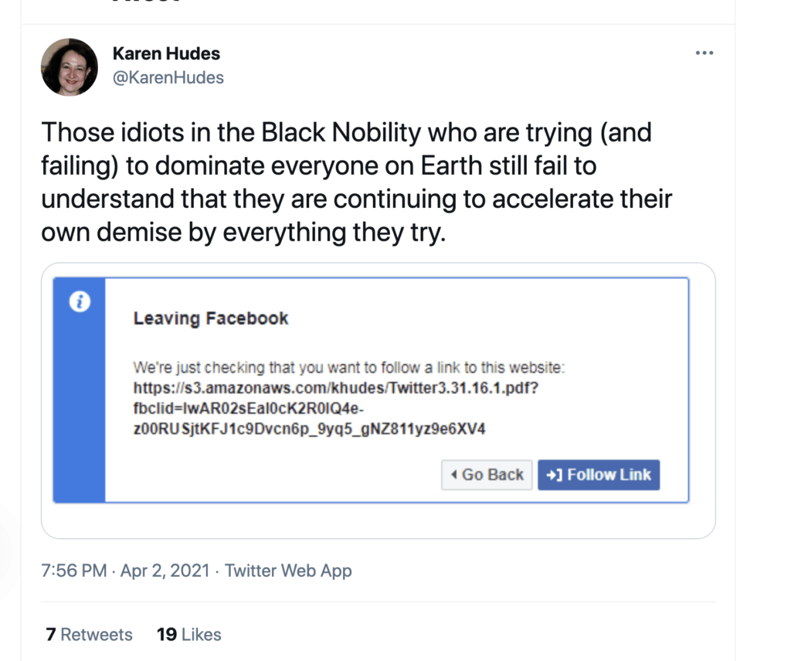This screenshot has width=791, height=661.
Task: Click the Leaving Facebook heading
Action: [x=211, y=319]
